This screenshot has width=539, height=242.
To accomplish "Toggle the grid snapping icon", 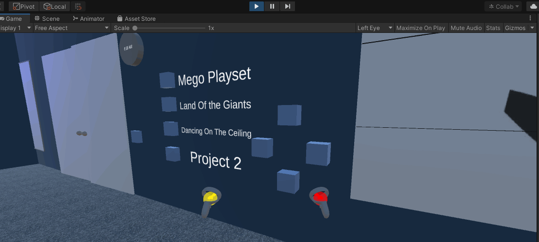I will [x=79, y=6].
